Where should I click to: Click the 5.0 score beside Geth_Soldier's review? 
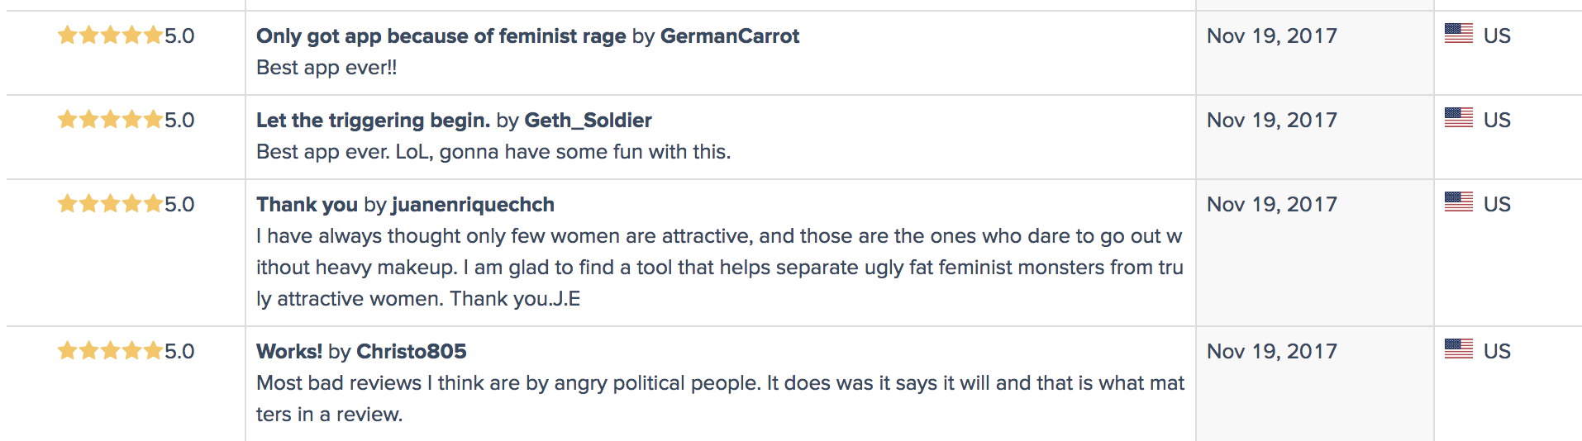pyautogui.click(x=179, y=121)
